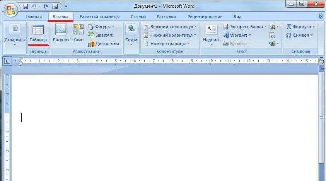Open Customize Quick Access Toolbar arrow
The image size is (326, 181).
(x=66, y=7)
